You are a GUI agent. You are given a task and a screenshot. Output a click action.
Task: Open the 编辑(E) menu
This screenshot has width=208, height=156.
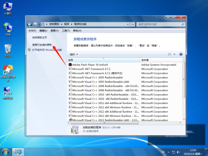43,31
